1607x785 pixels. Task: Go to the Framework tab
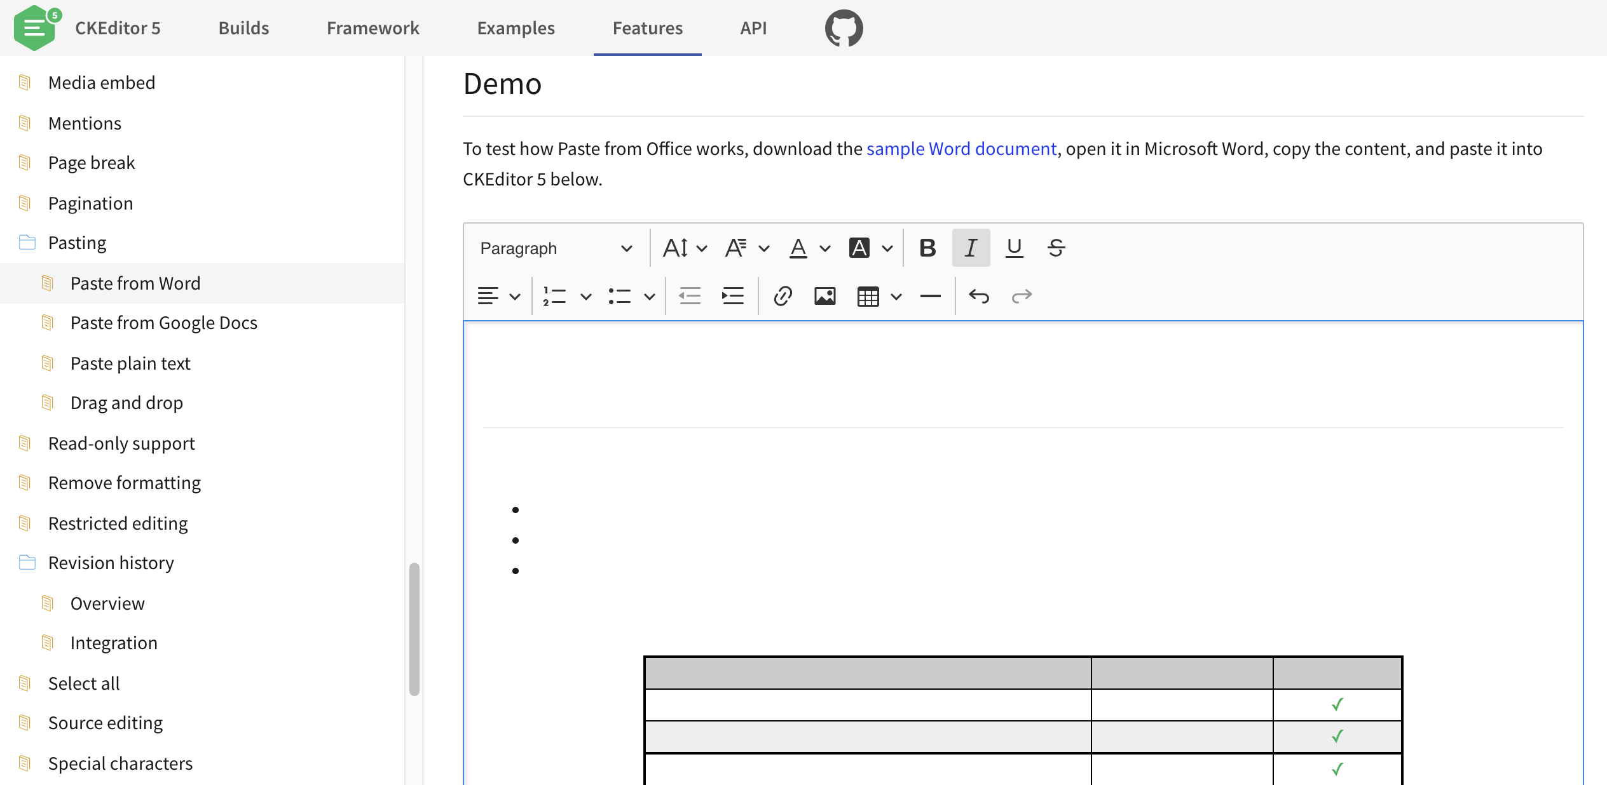click(373, 28)
